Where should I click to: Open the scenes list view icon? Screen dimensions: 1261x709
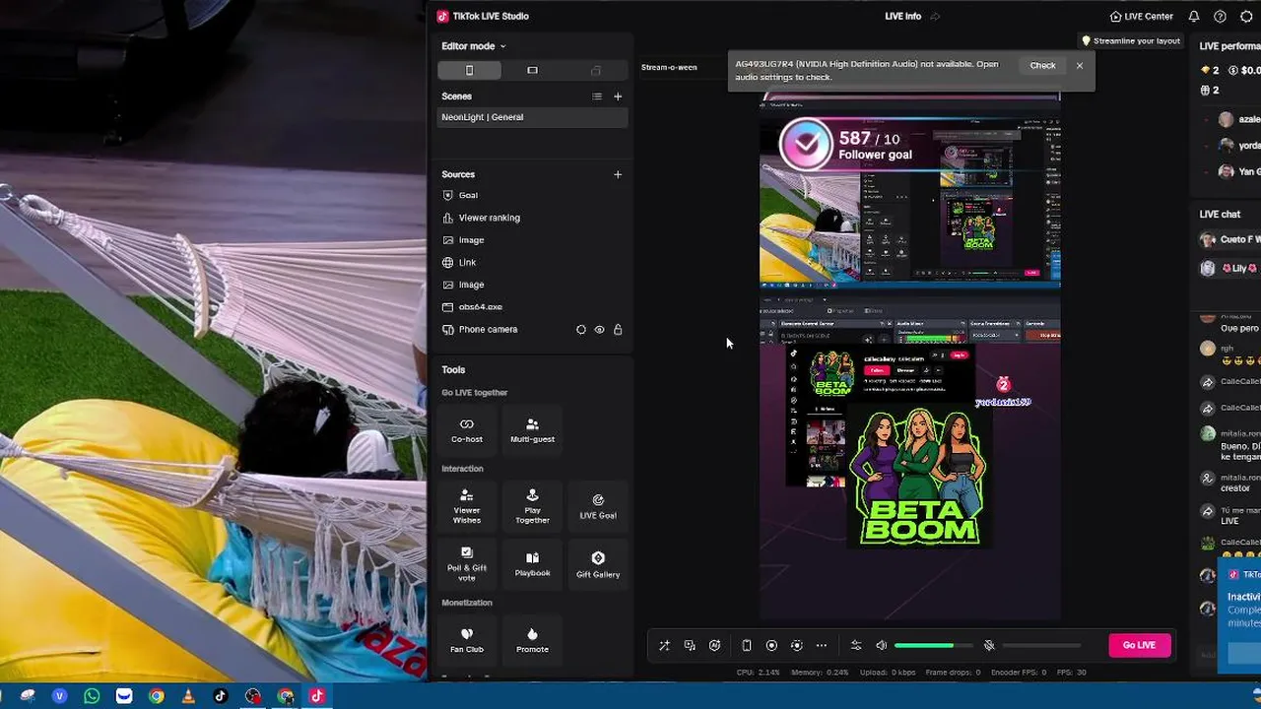(596, 97)
